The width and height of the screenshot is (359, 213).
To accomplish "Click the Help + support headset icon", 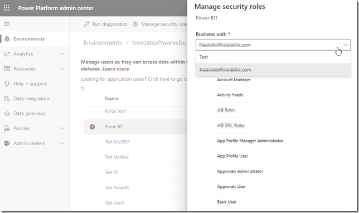I will tap(7, 83).
